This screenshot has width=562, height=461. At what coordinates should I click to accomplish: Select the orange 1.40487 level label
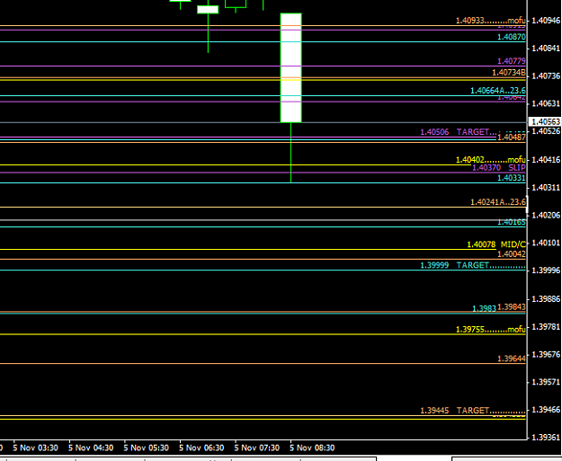tap(511, 137)
